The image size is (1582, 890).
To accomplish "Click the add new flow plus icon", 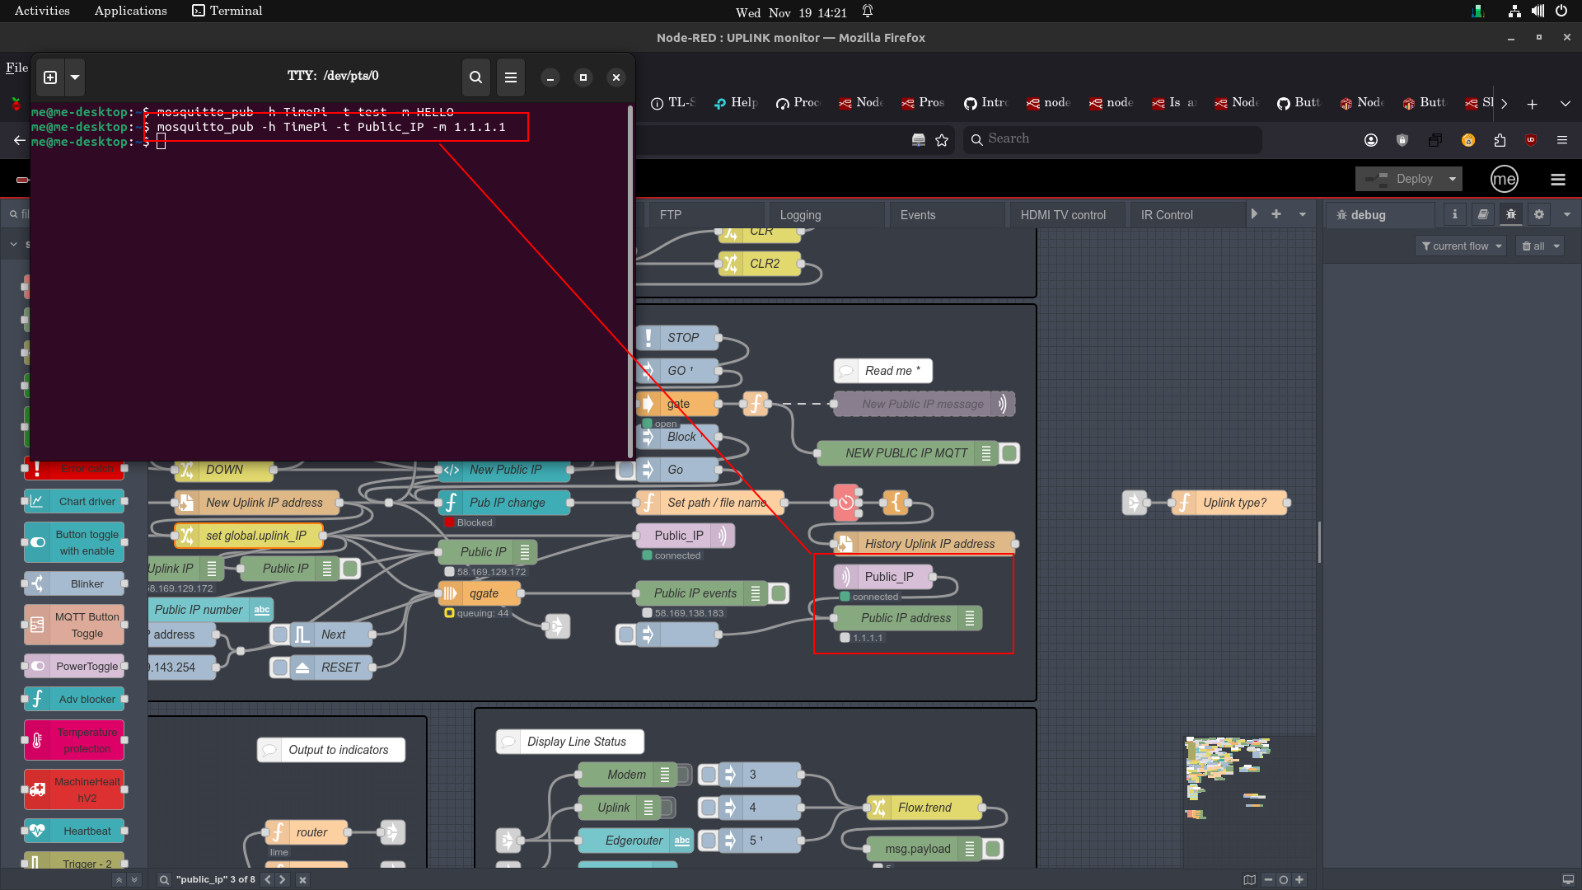I will (1276, 214).
